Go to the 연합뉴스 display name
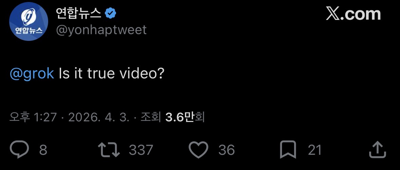The height and width of the screenshot is (170, 400). click(78, 14)
